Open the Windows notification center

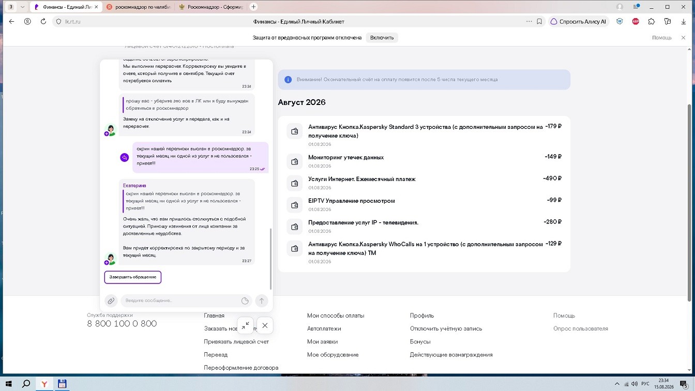[x=683, y=384]
